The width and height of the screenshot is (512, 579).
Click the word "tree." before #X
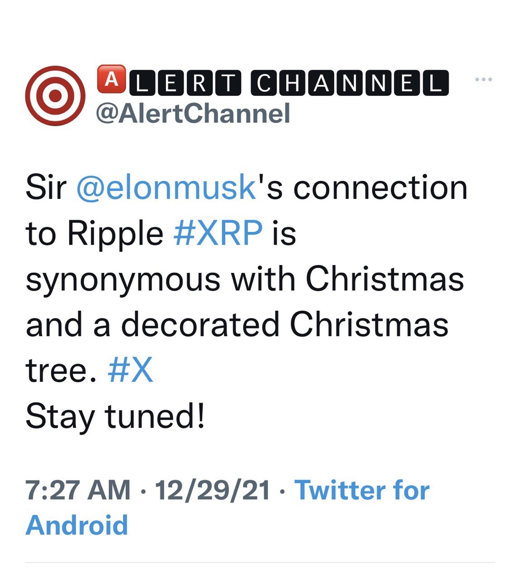point(61,371)
